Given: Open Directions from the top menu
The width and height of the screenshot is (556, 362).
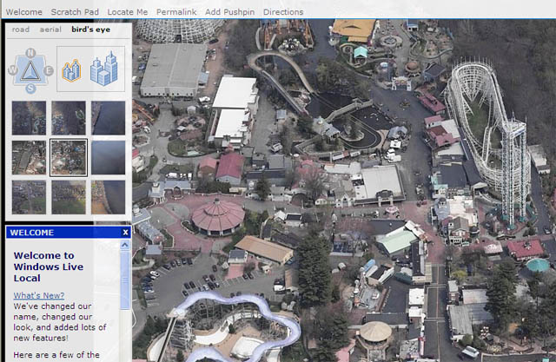Looking at the screenshot, I should 283,12.
